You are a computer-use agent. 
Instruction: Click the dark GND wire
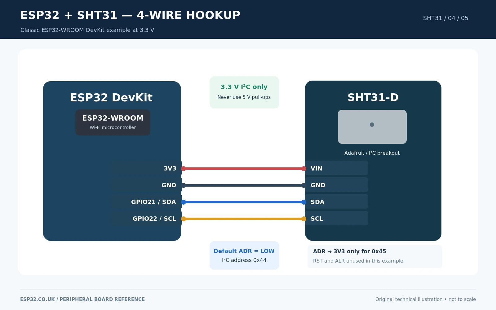point(244,185)
